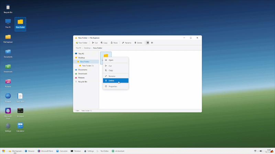Open the File Explorer desktop icon
The width and height of the screenshot is (275, 154).
tap(8, 39)
